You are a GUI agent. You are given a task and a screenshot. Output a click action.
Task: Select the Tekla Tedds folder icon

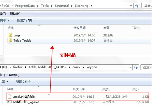click(10, 40)
